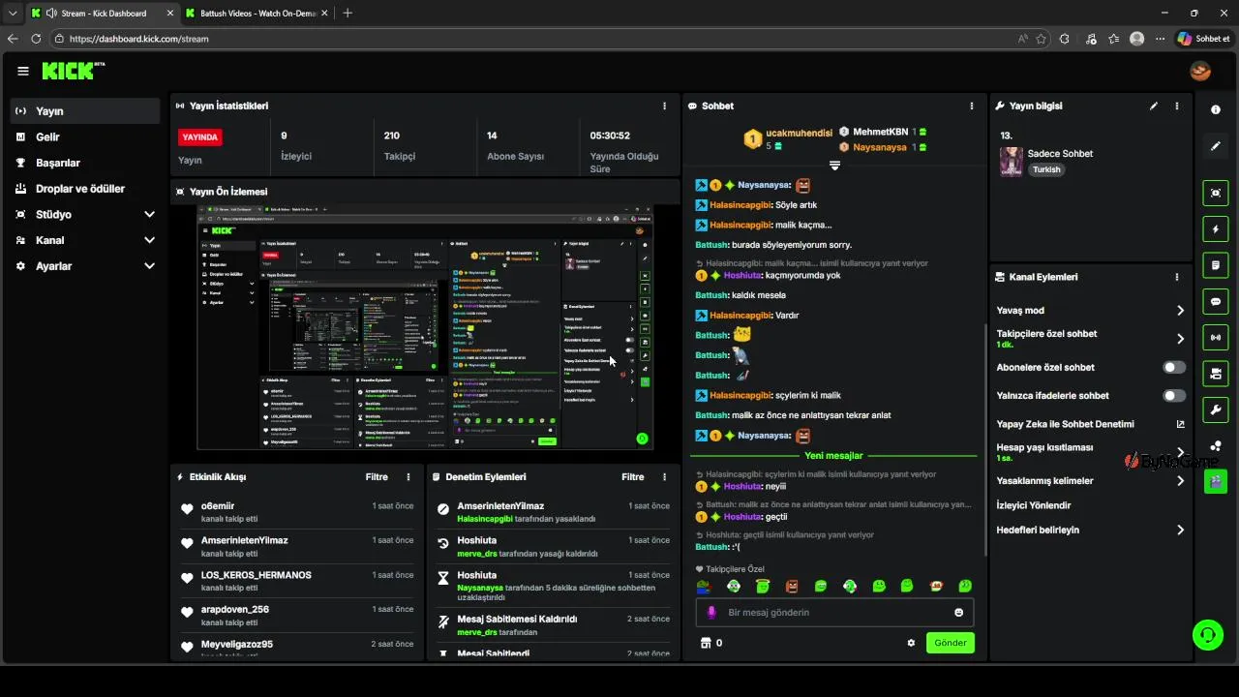Toggle stream preview widget icon in sidebar
The image size is (1239, 697).
pyautogui.click(x=1216, y=193)
